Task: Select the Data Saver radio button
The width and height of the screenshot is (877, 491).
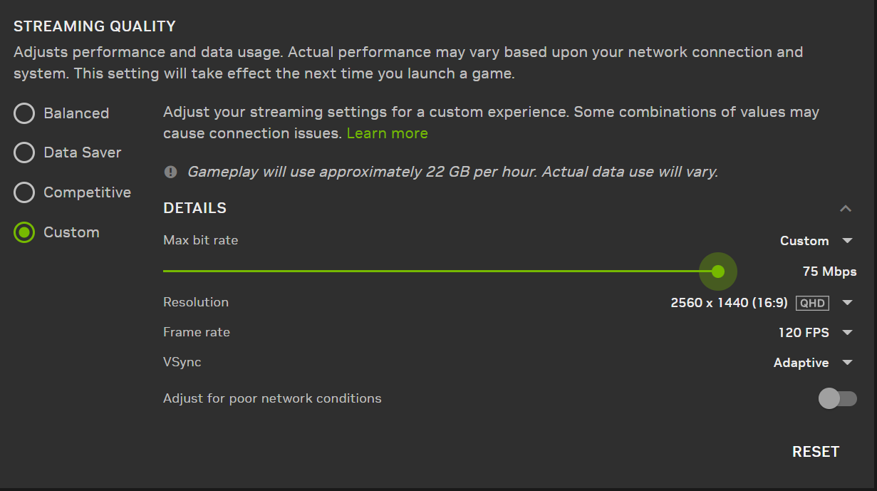Action: (24, 153)
